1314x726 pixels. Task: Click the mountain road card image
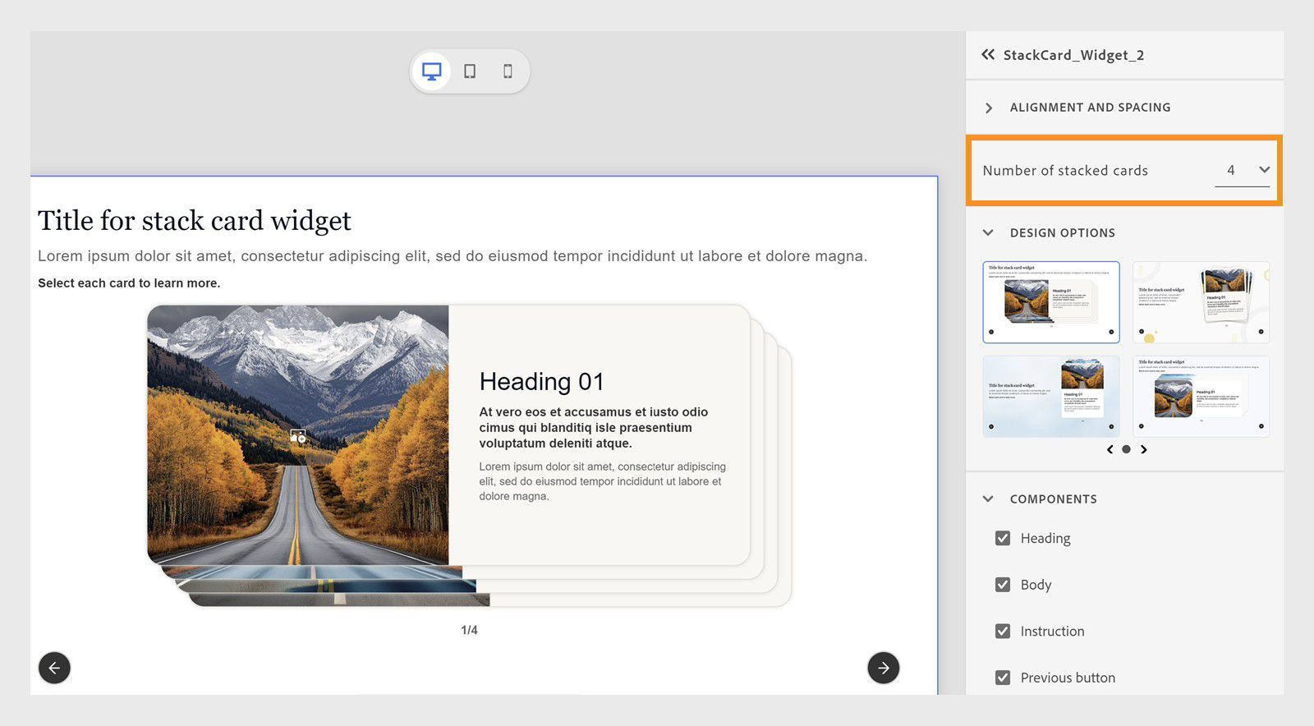pyautogui.click(x=298, y=435)
